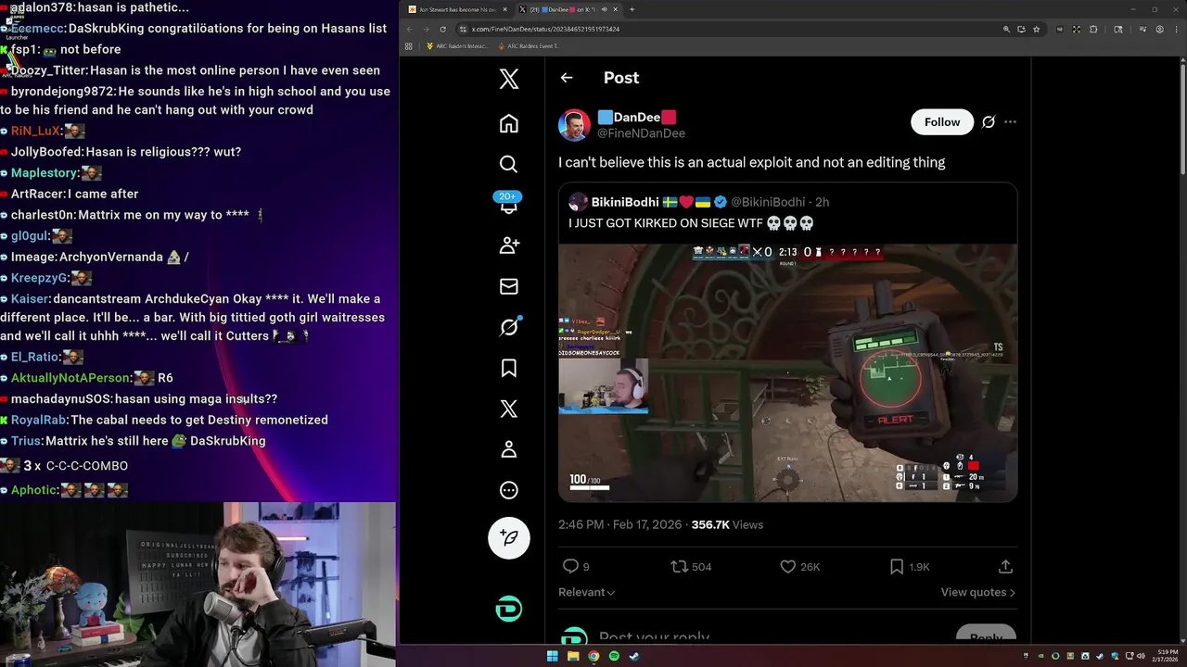1187x667 pixels.
Task: Open the Premium X icon in sidebar
Action: tap(508, 409)
